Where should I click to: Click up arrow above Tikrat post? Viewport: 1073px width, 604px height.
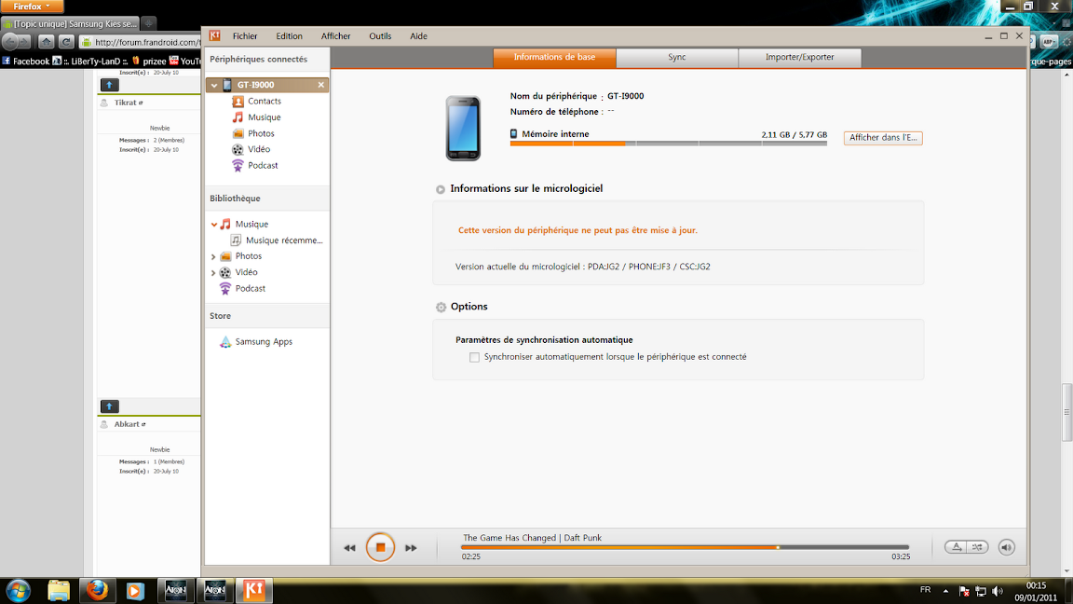click(x=110, y=85)
